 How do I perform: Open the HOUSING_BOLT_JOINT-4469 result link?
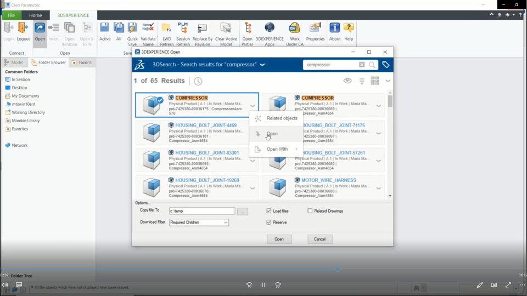[206, 125]
